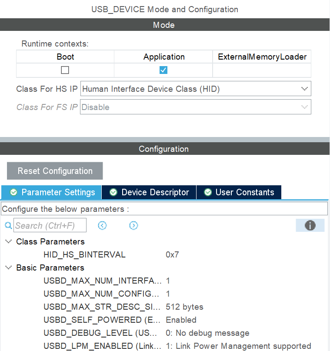Go to previous search result arrow
This screenshot has width=330, height=351.
(103, 225)
